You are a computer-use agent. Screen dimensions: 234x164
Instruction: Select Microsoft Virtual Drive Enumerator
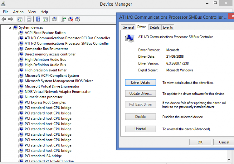(x=52, y=86)
